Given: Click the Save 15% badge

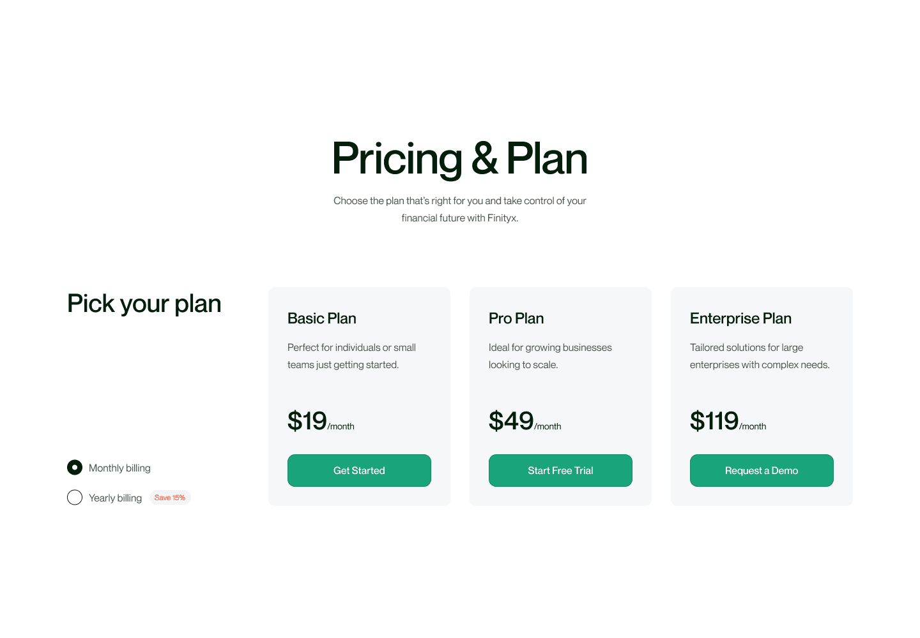Looking at the screenshot, I should point(170,497).
